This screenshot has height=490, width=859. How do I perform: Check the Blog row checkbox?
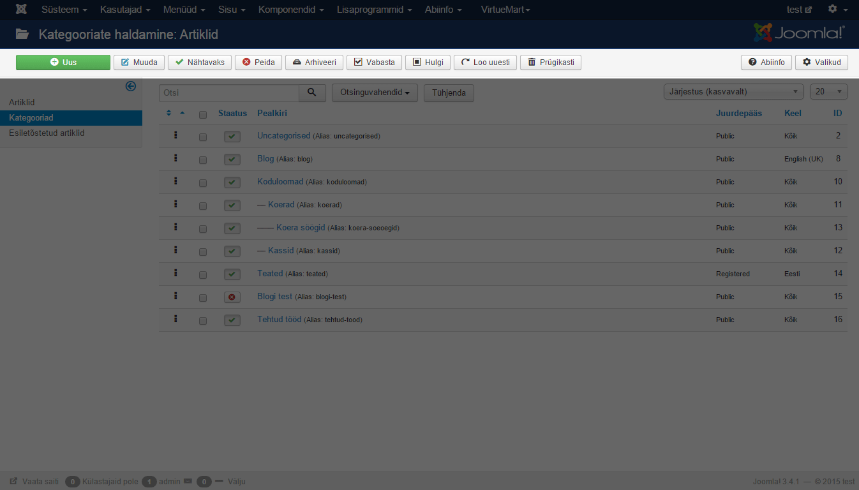(x=203, y=160)
